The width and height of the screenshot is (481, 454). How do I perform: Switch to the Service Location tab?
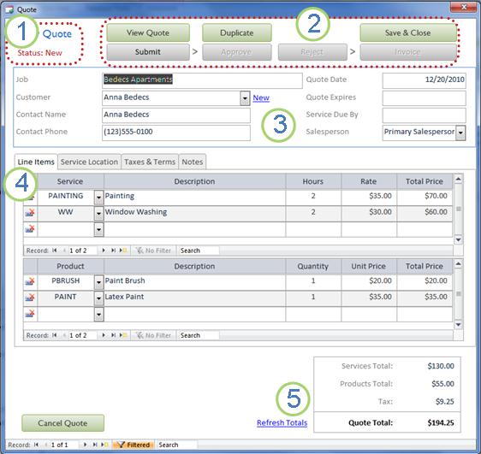click(x=89, y=162)
